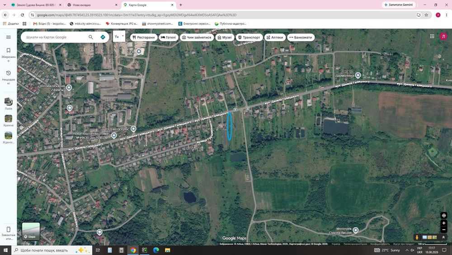452x255 pixels.
Task: Select the Чим зайнятися chip
Action: (x=197, y=37)
